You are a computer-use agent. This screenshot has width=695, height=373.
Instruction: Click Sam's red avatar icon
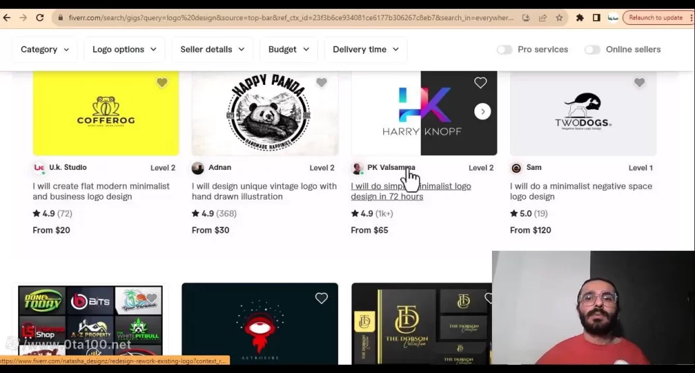516,168
